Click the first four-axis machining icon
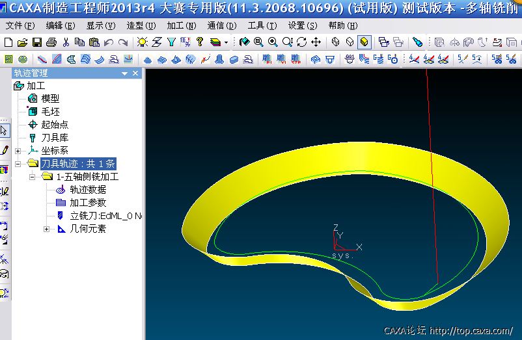This screenshot has height=340, width=522. [x=414, y=59]
